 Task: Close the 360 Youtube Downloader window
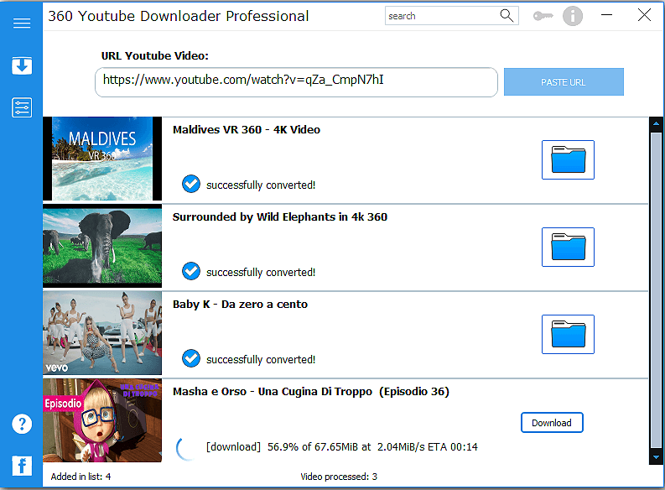pos(645,15)
